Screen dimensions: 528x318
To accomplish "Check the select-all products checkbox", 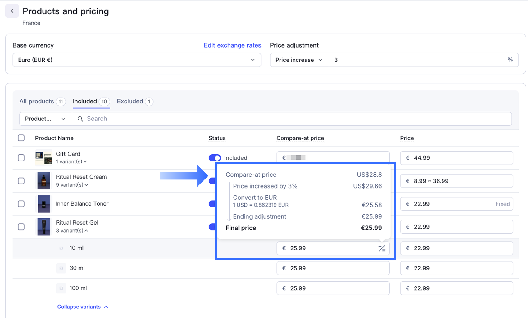I will click(x=21, y=138).
